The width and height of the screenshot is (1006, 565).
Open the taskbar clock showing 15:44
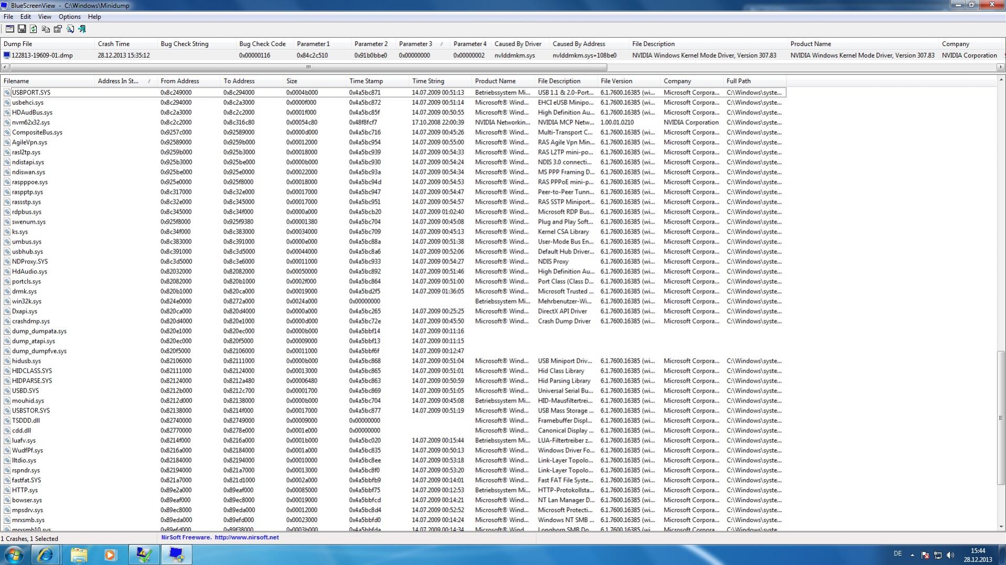(x=978, y=555)
